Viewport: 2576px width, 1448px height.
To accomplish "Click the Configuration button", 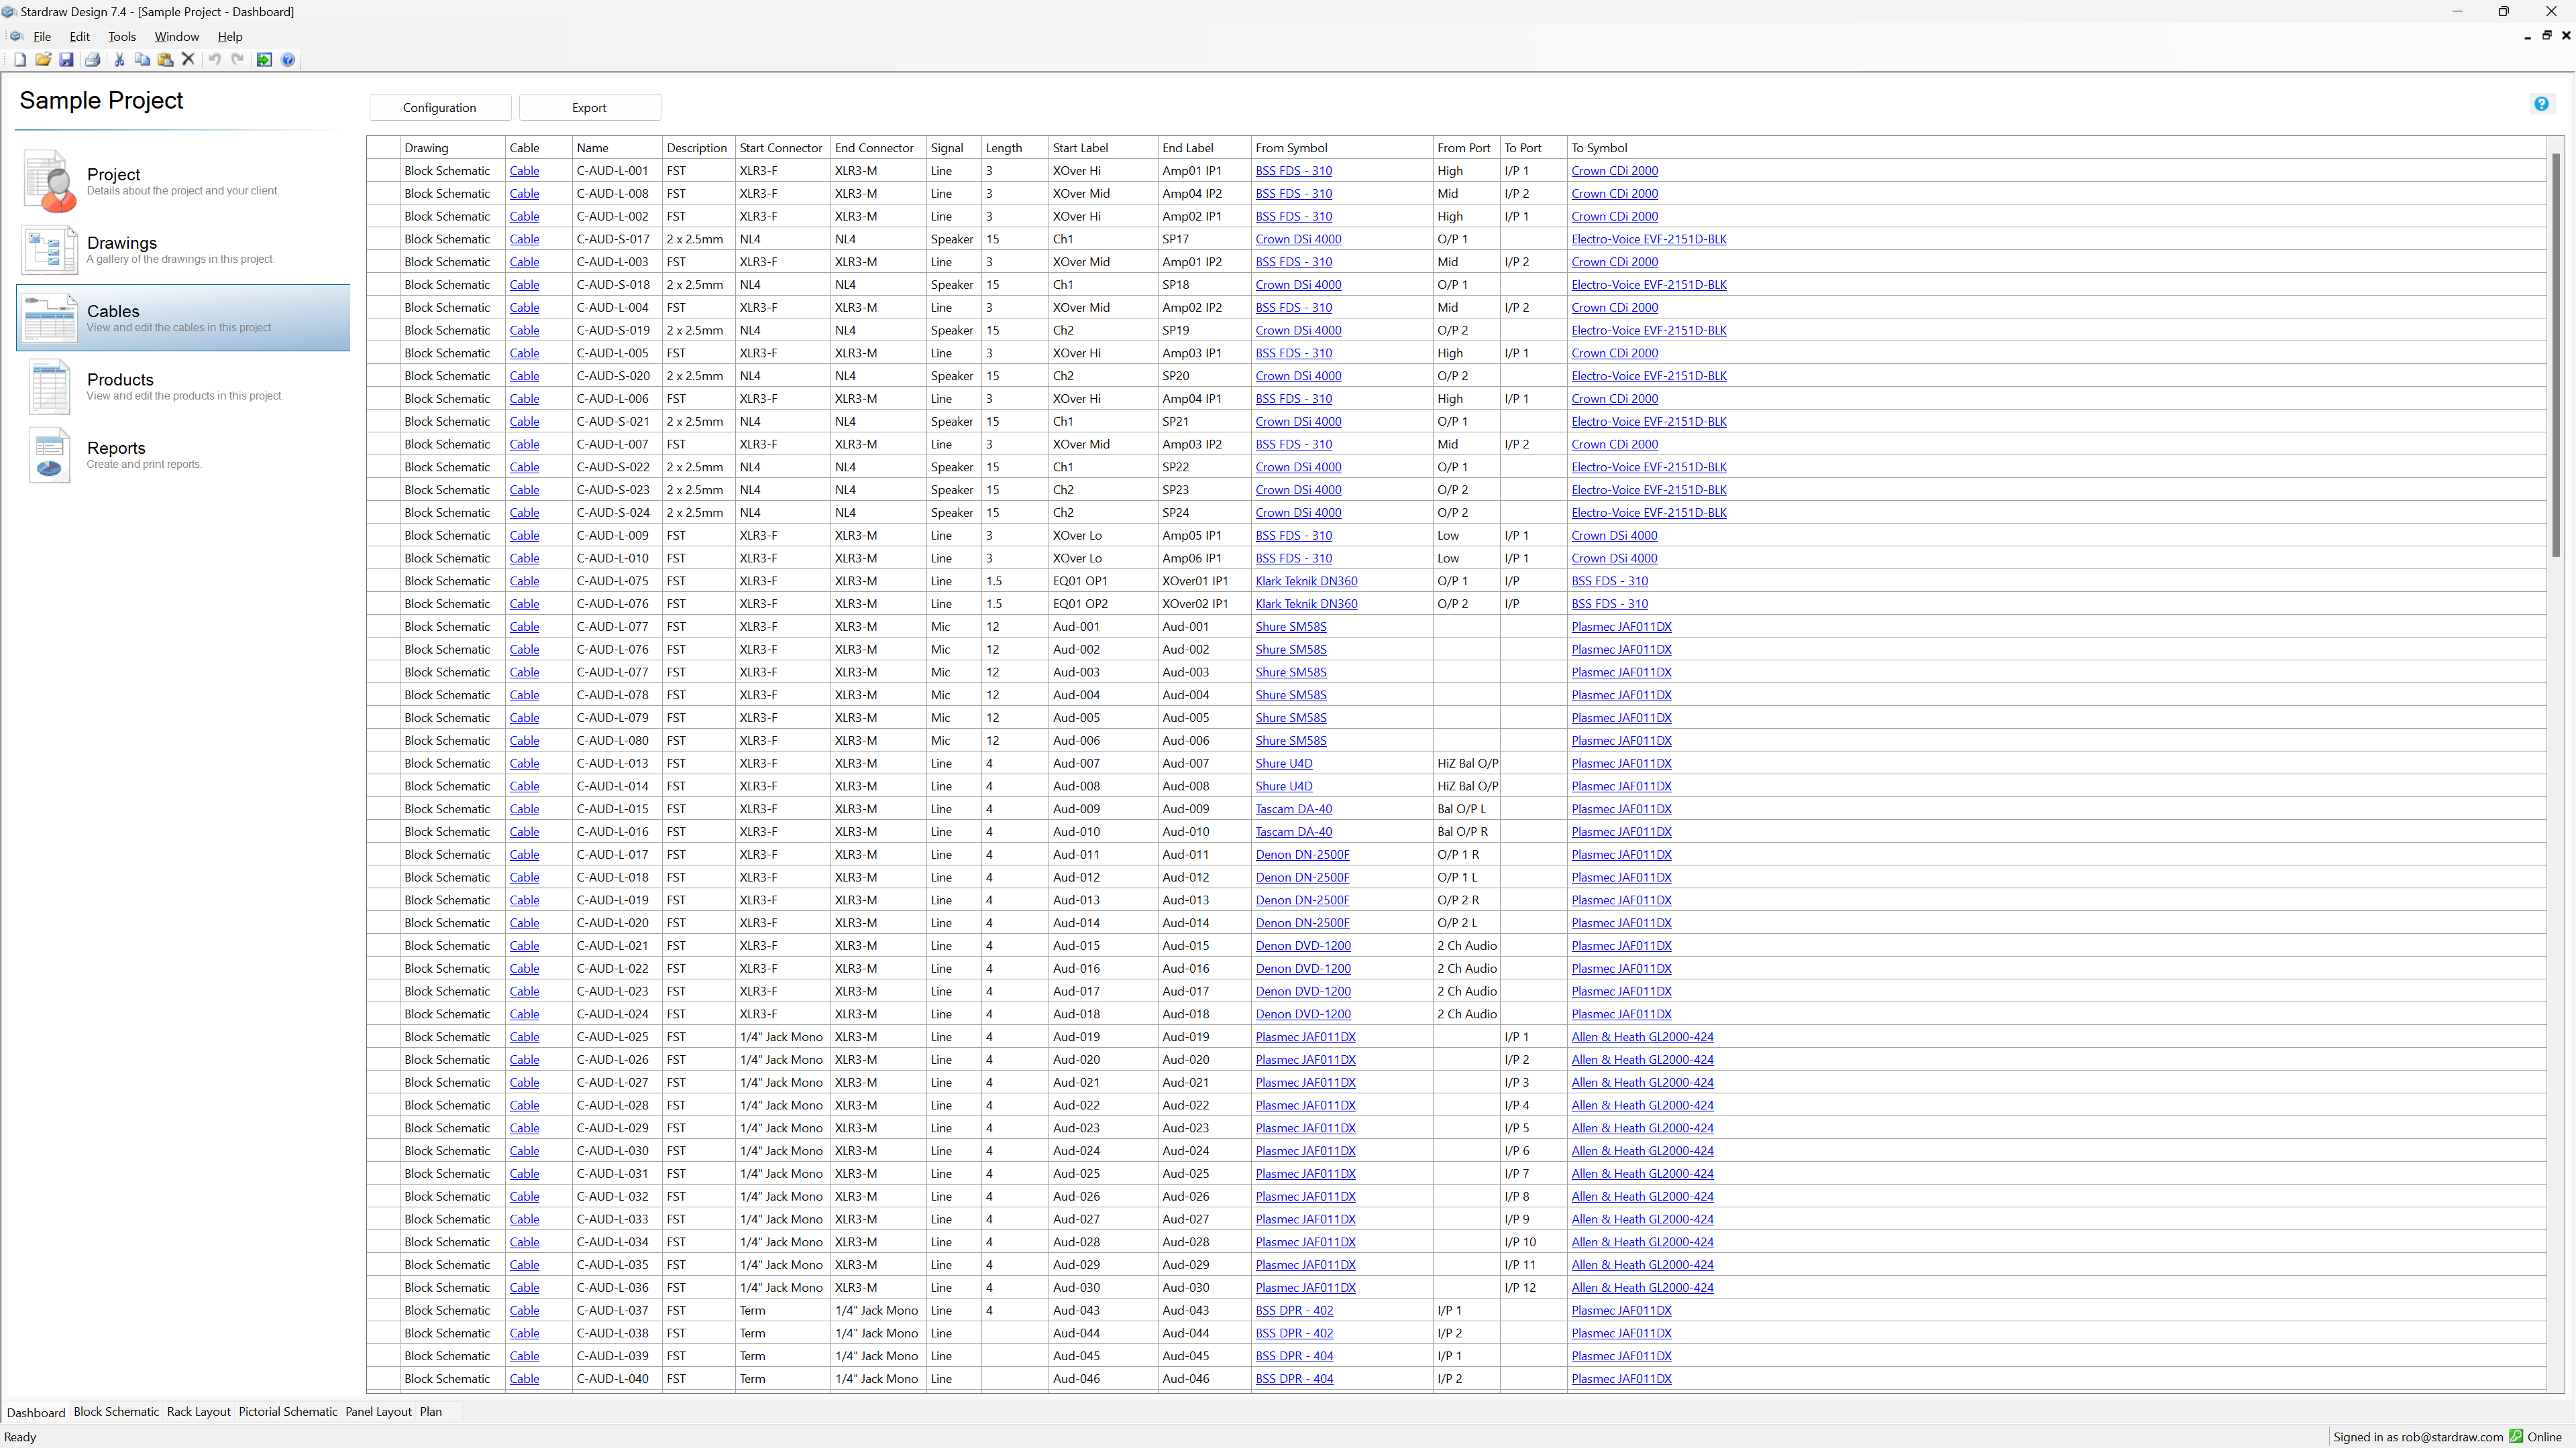I will (439, 108).
